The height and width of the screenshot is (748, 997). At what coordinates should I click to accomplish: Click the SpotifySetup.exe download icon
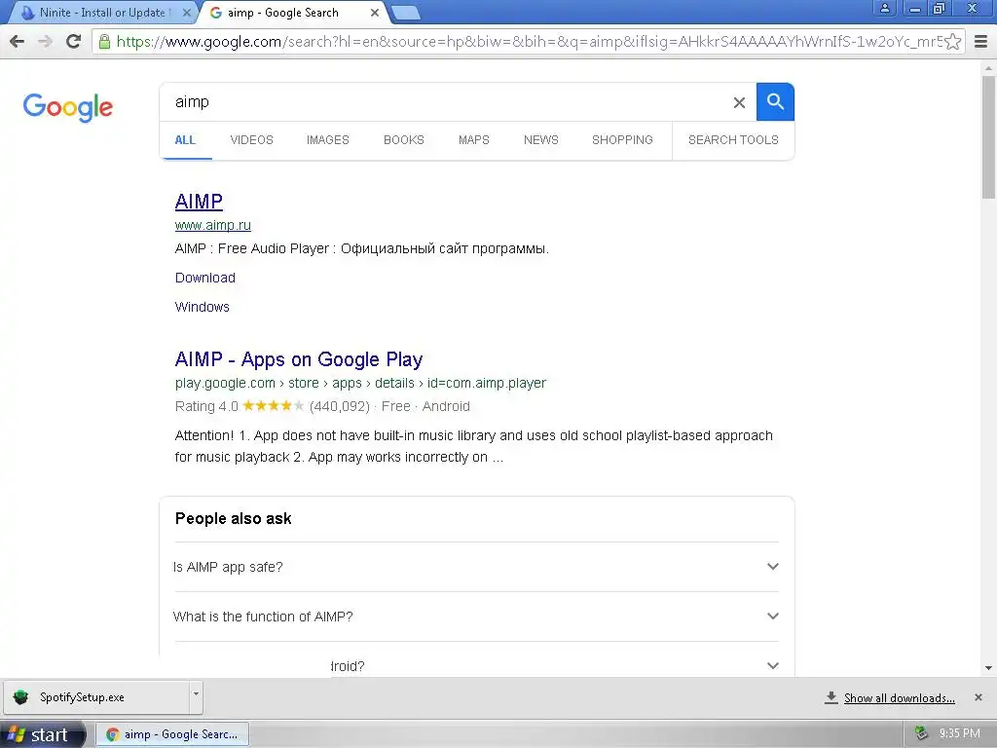pyautogui.click(x=21, y=697)
